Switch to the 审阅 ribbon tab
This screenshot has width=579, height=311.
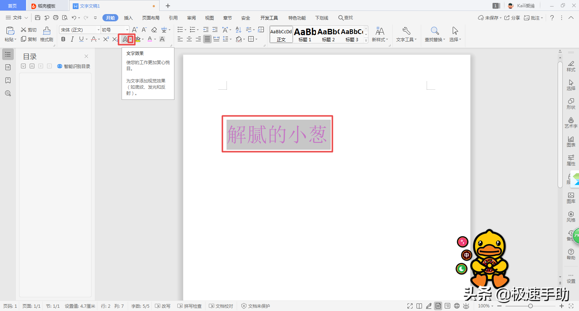coord(191,18)
